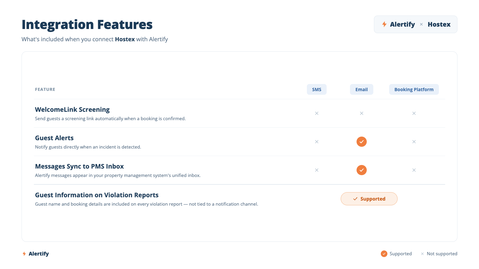Select the Booking Platform column header
The image size is (479, 269).
click(x=414, y=89)
